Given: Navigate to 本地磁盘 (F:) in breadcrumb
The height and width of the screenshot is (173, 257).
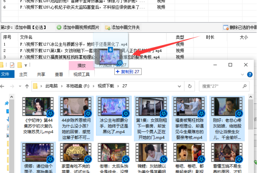Looking at the screenshot, I should (x=78, y=86).
